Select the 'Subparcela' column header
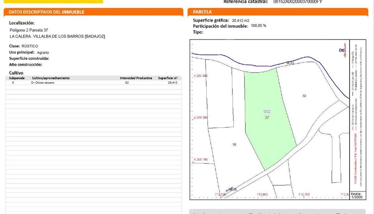 (17, 78)
